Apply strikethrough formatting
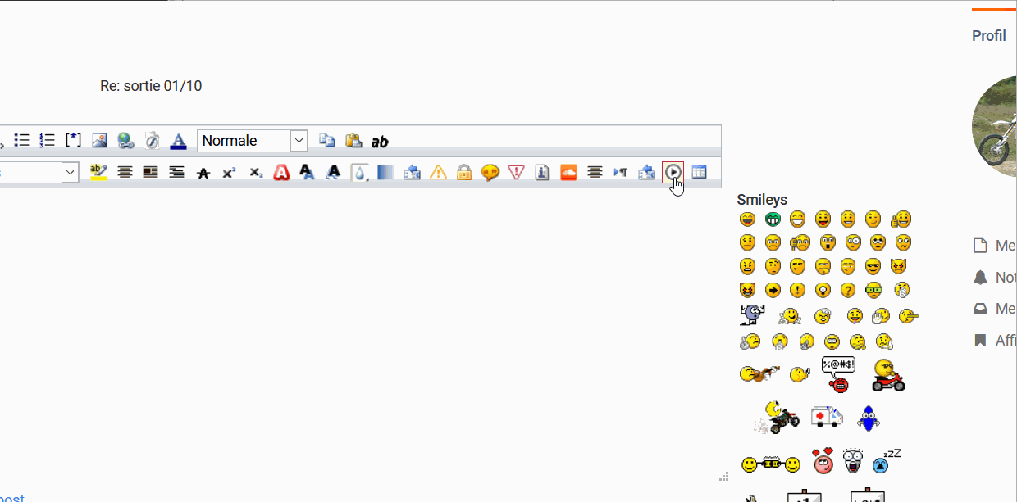The width and height of the screenshot is (1017, 502). (203, 172)
